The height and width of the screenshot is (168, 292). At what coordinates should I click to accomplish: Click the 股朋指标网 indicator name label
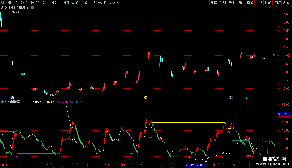click(x=12, y=102)
